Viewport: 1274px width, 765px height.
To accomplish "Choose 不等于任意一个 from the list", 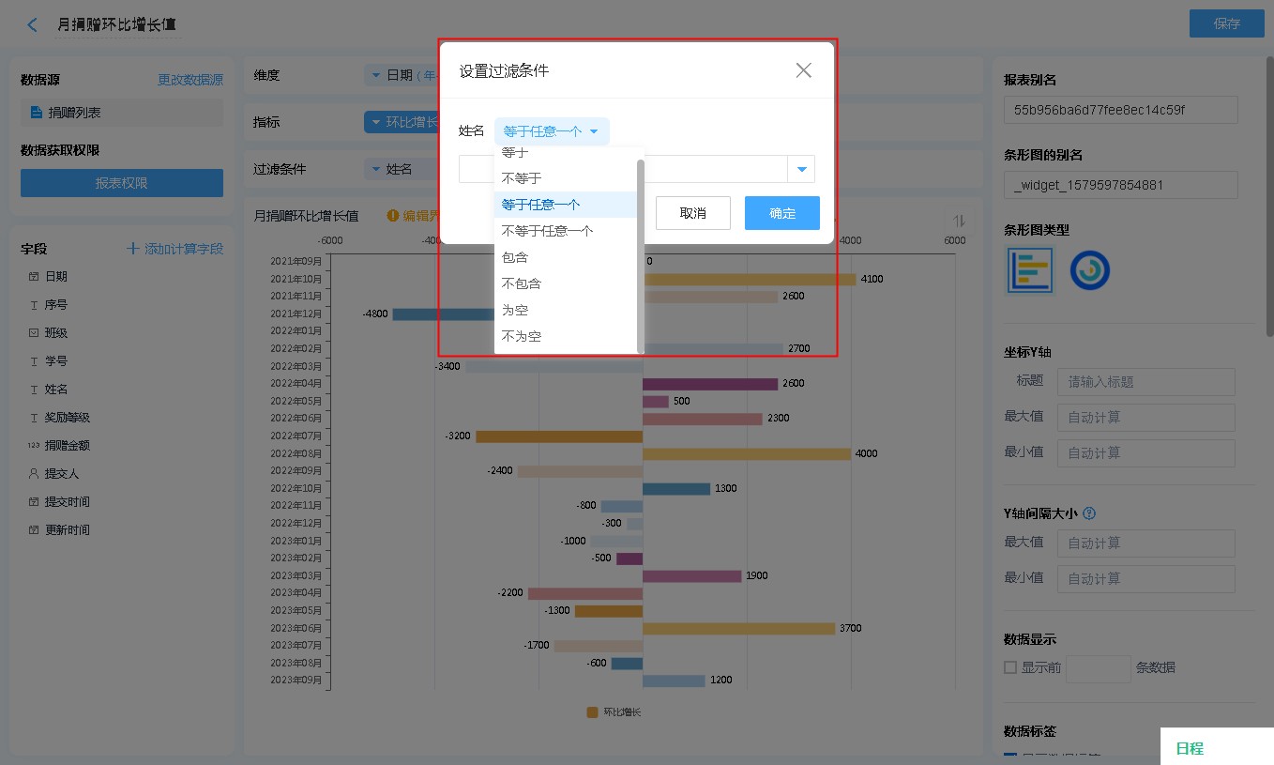I will (547, 231).
